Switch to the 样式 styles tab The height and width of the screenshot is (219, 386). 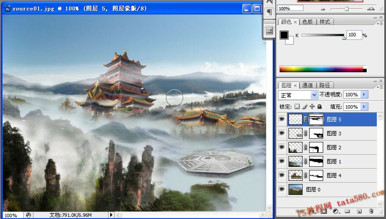[325, 22]
